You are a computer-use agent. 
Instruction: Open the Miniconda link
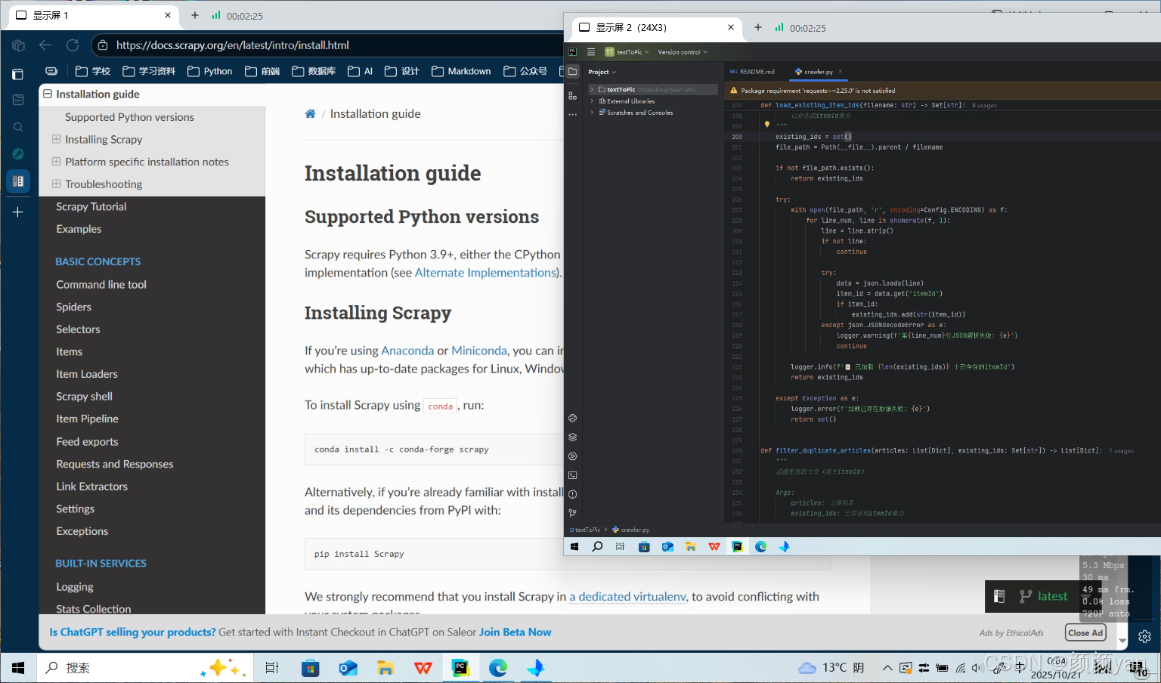click(479, 351)
